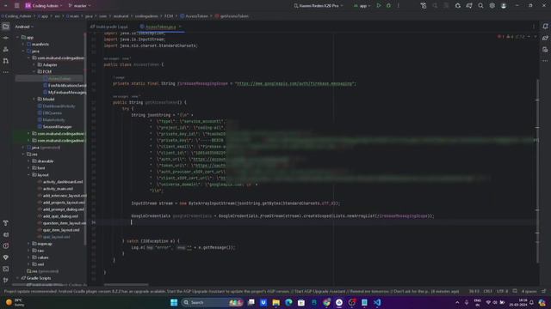Open IDE settings gear icon
551x309 pixels.
492,6
